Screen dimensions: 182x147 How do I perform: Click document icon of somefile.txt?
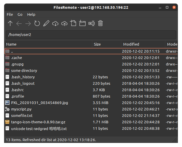point(7,115)
